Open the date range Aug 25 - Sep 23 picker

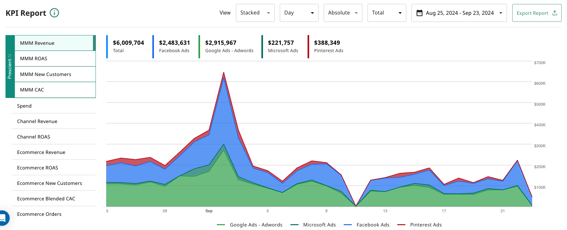[x=459, y=13]
